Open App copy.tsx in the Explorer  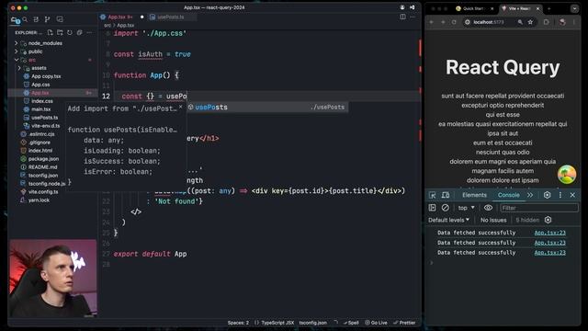point(46,76)
